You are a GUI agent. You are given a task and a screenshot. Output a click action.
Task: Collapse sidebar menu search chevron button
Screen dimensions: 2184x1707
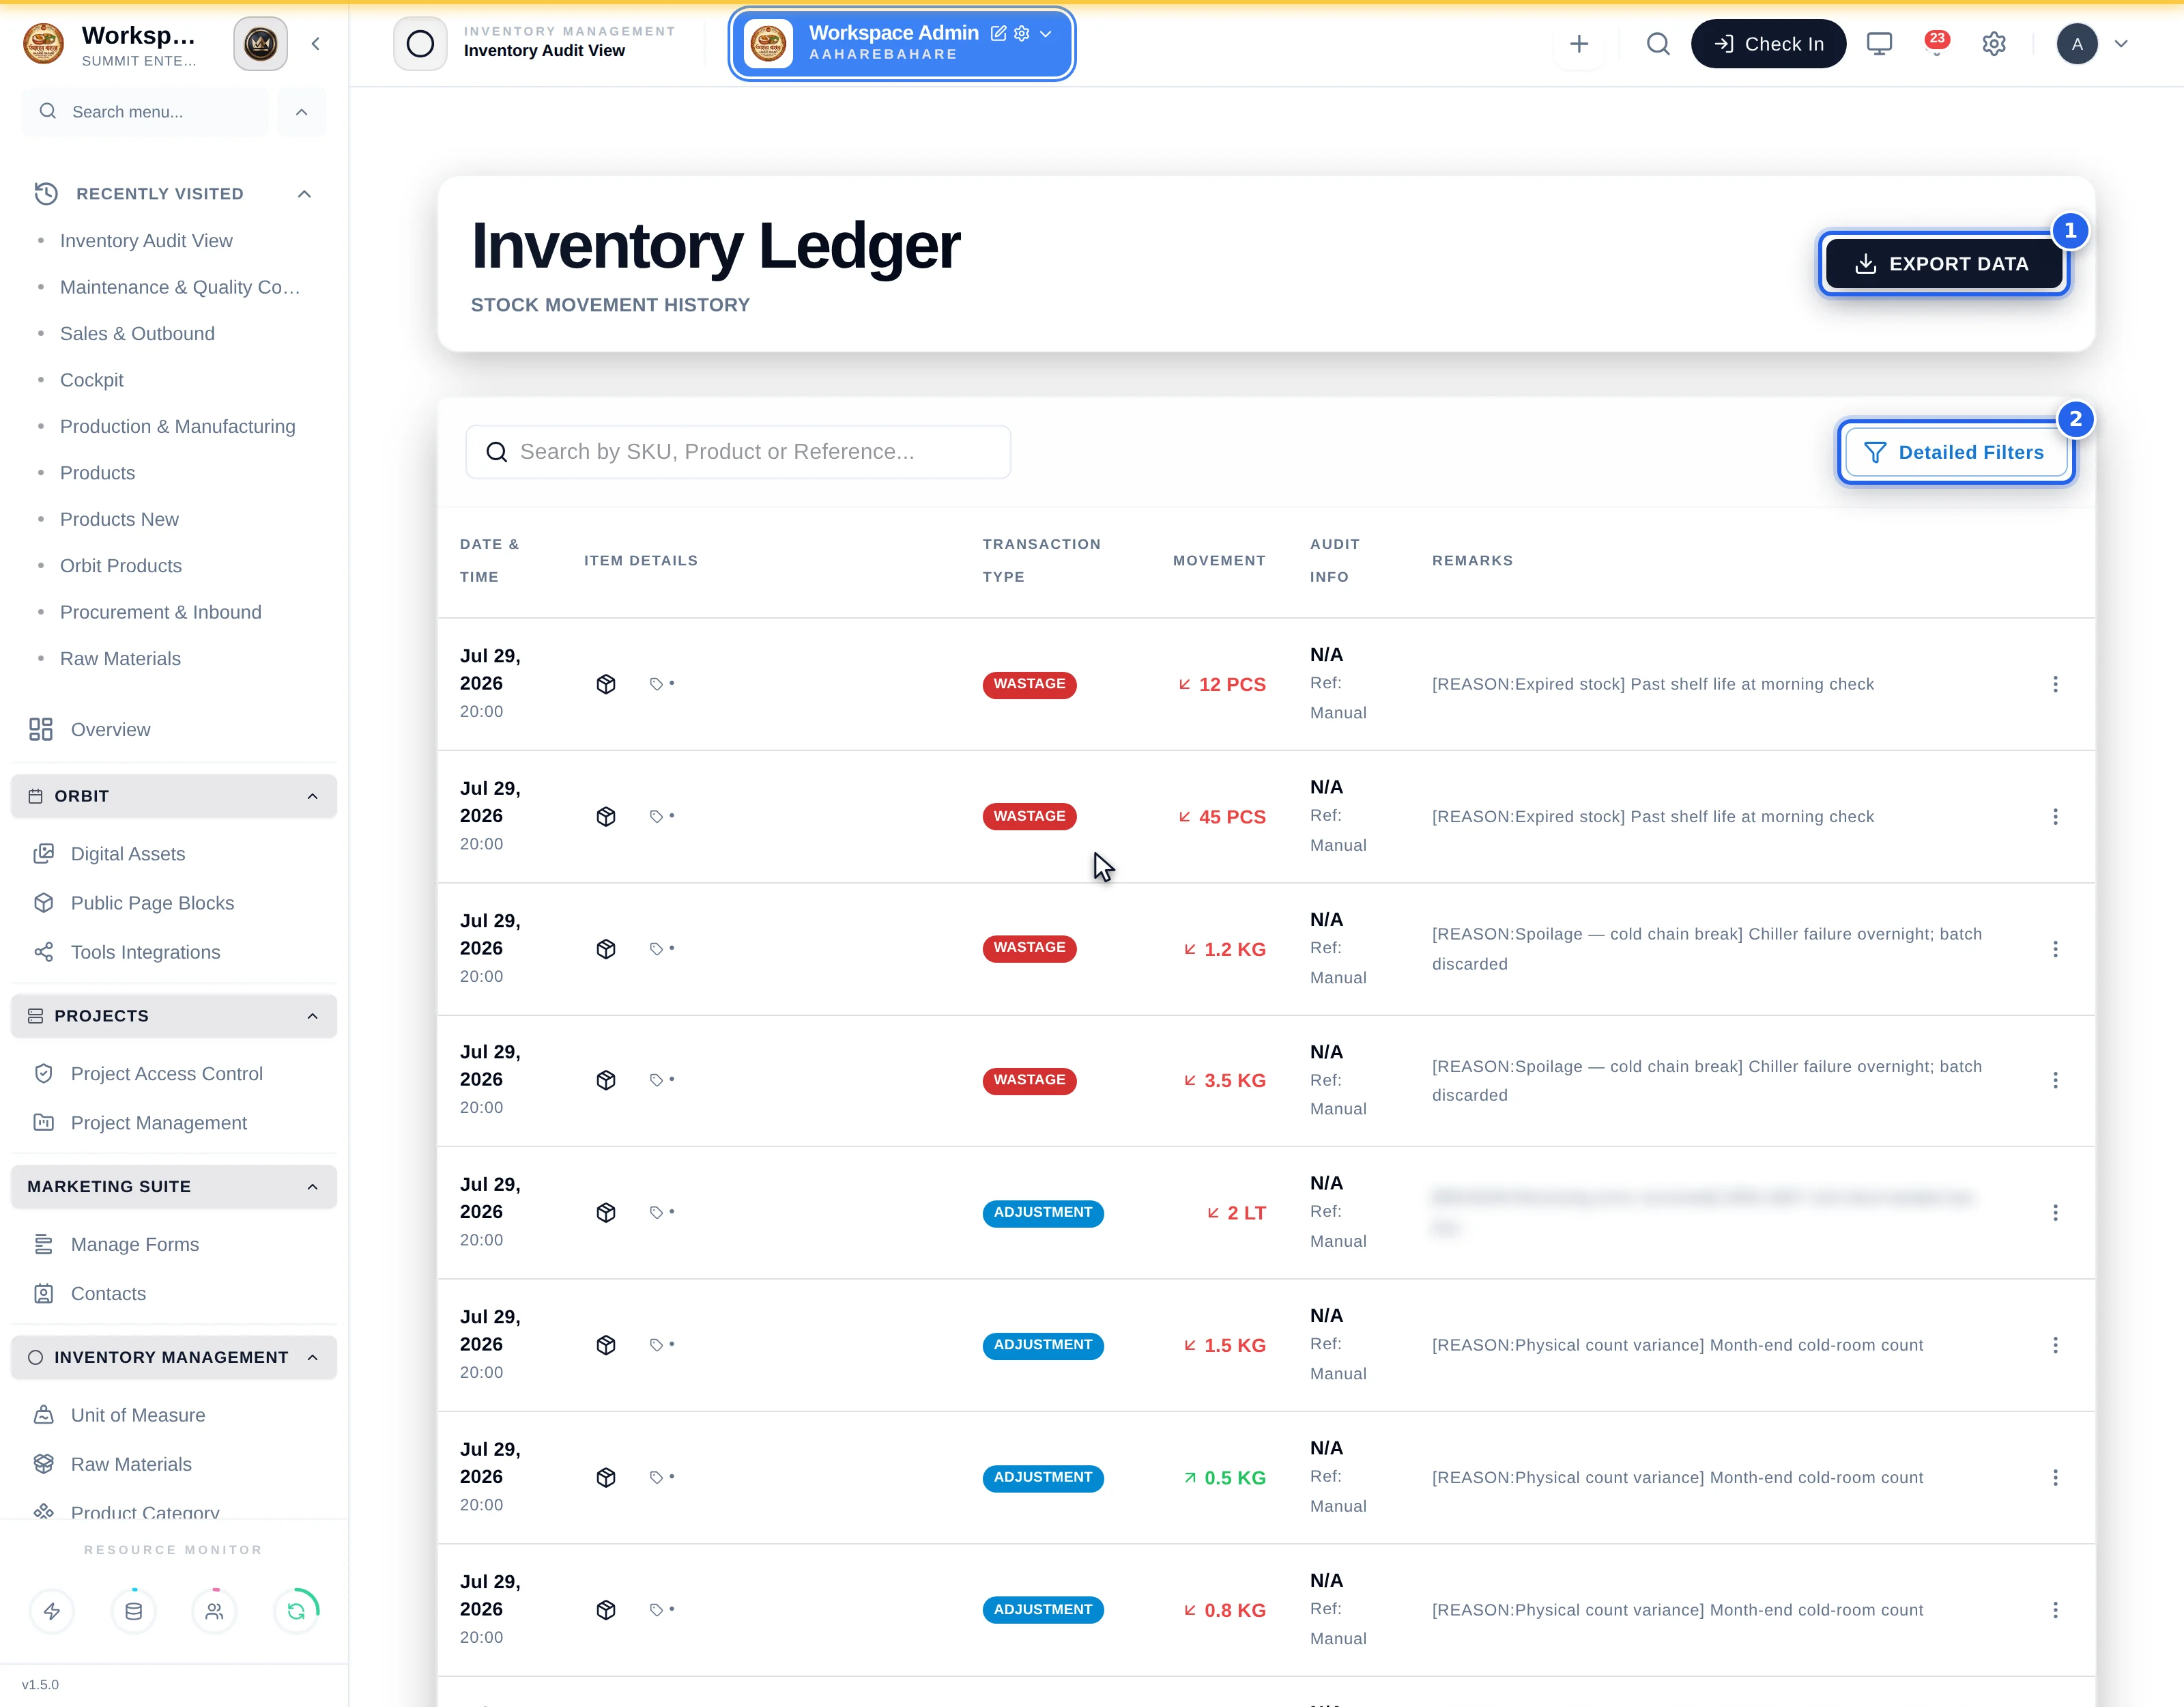pos(301,112)
